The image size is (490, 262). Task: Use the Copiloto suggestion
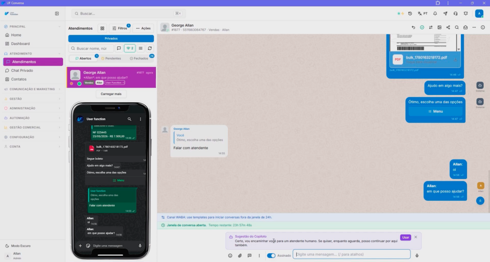click(405, 237)
